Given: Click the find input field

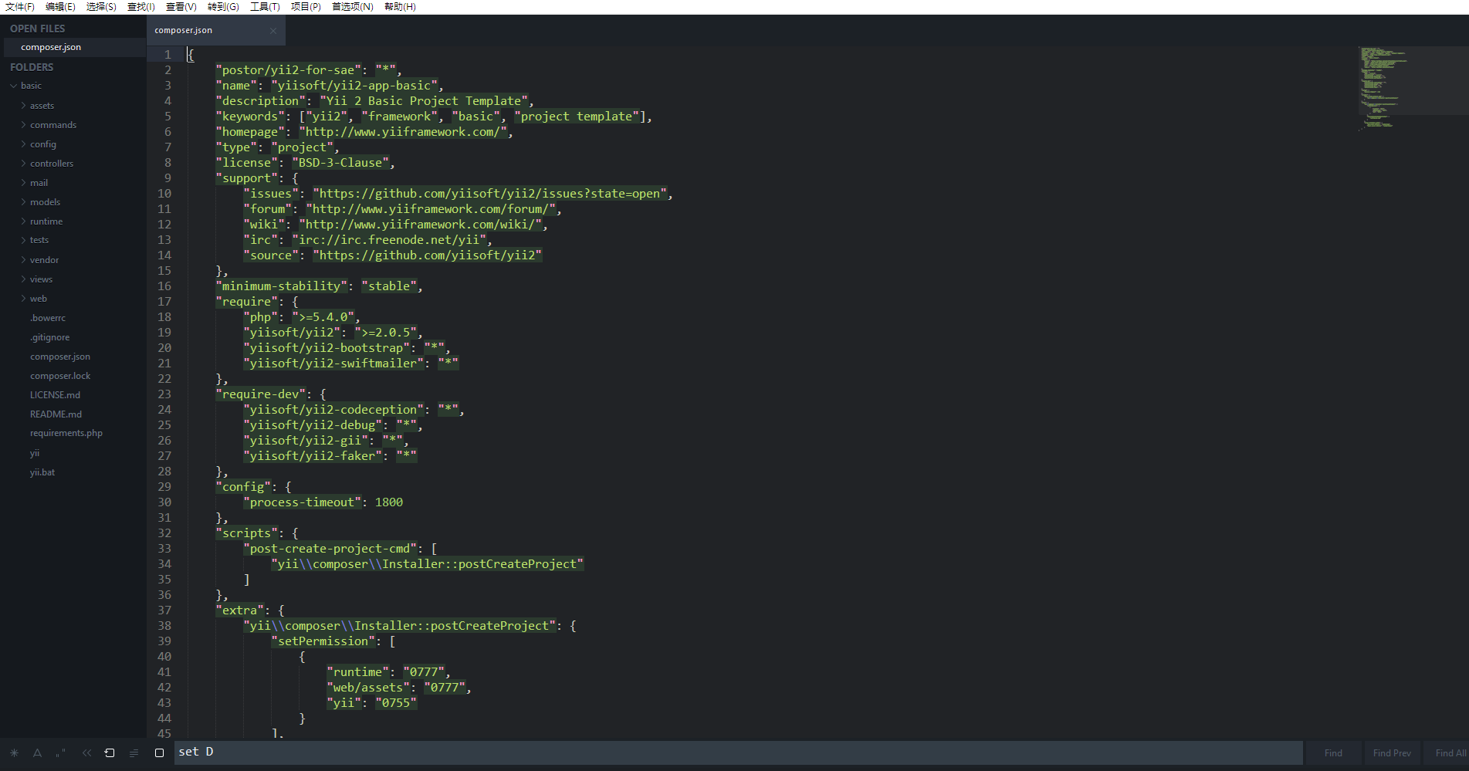Looking at the screenshot, I should (x=739, y=752).
